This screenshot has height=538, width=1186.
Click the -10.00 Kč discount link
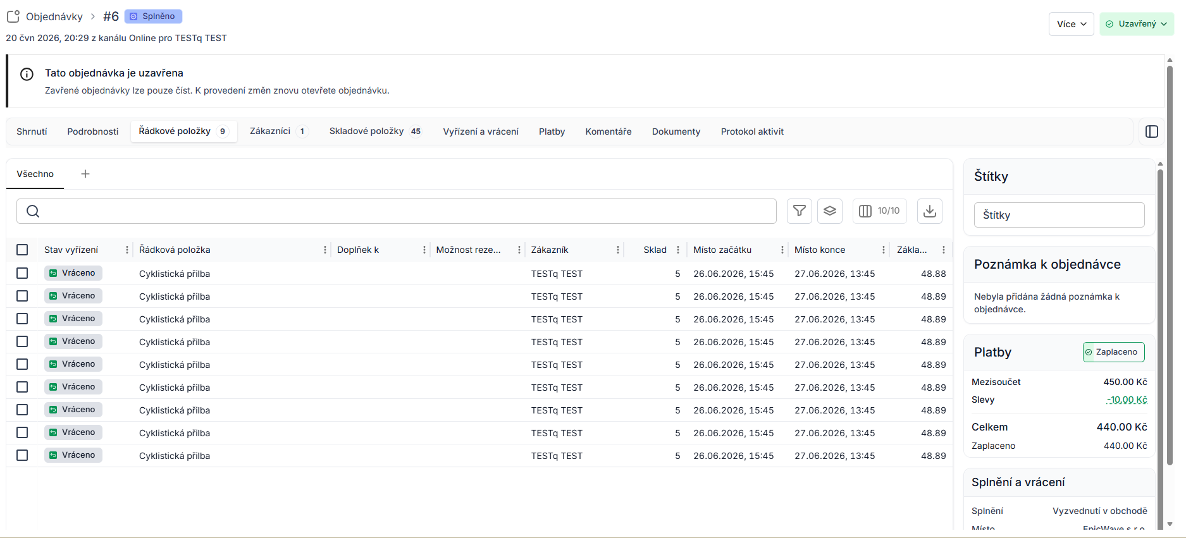coord(1127,400)
